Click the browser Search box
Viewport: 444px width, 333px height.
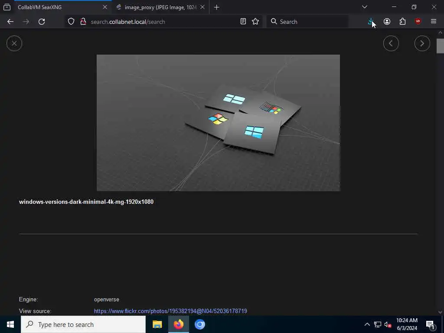[x=307, y=22]
